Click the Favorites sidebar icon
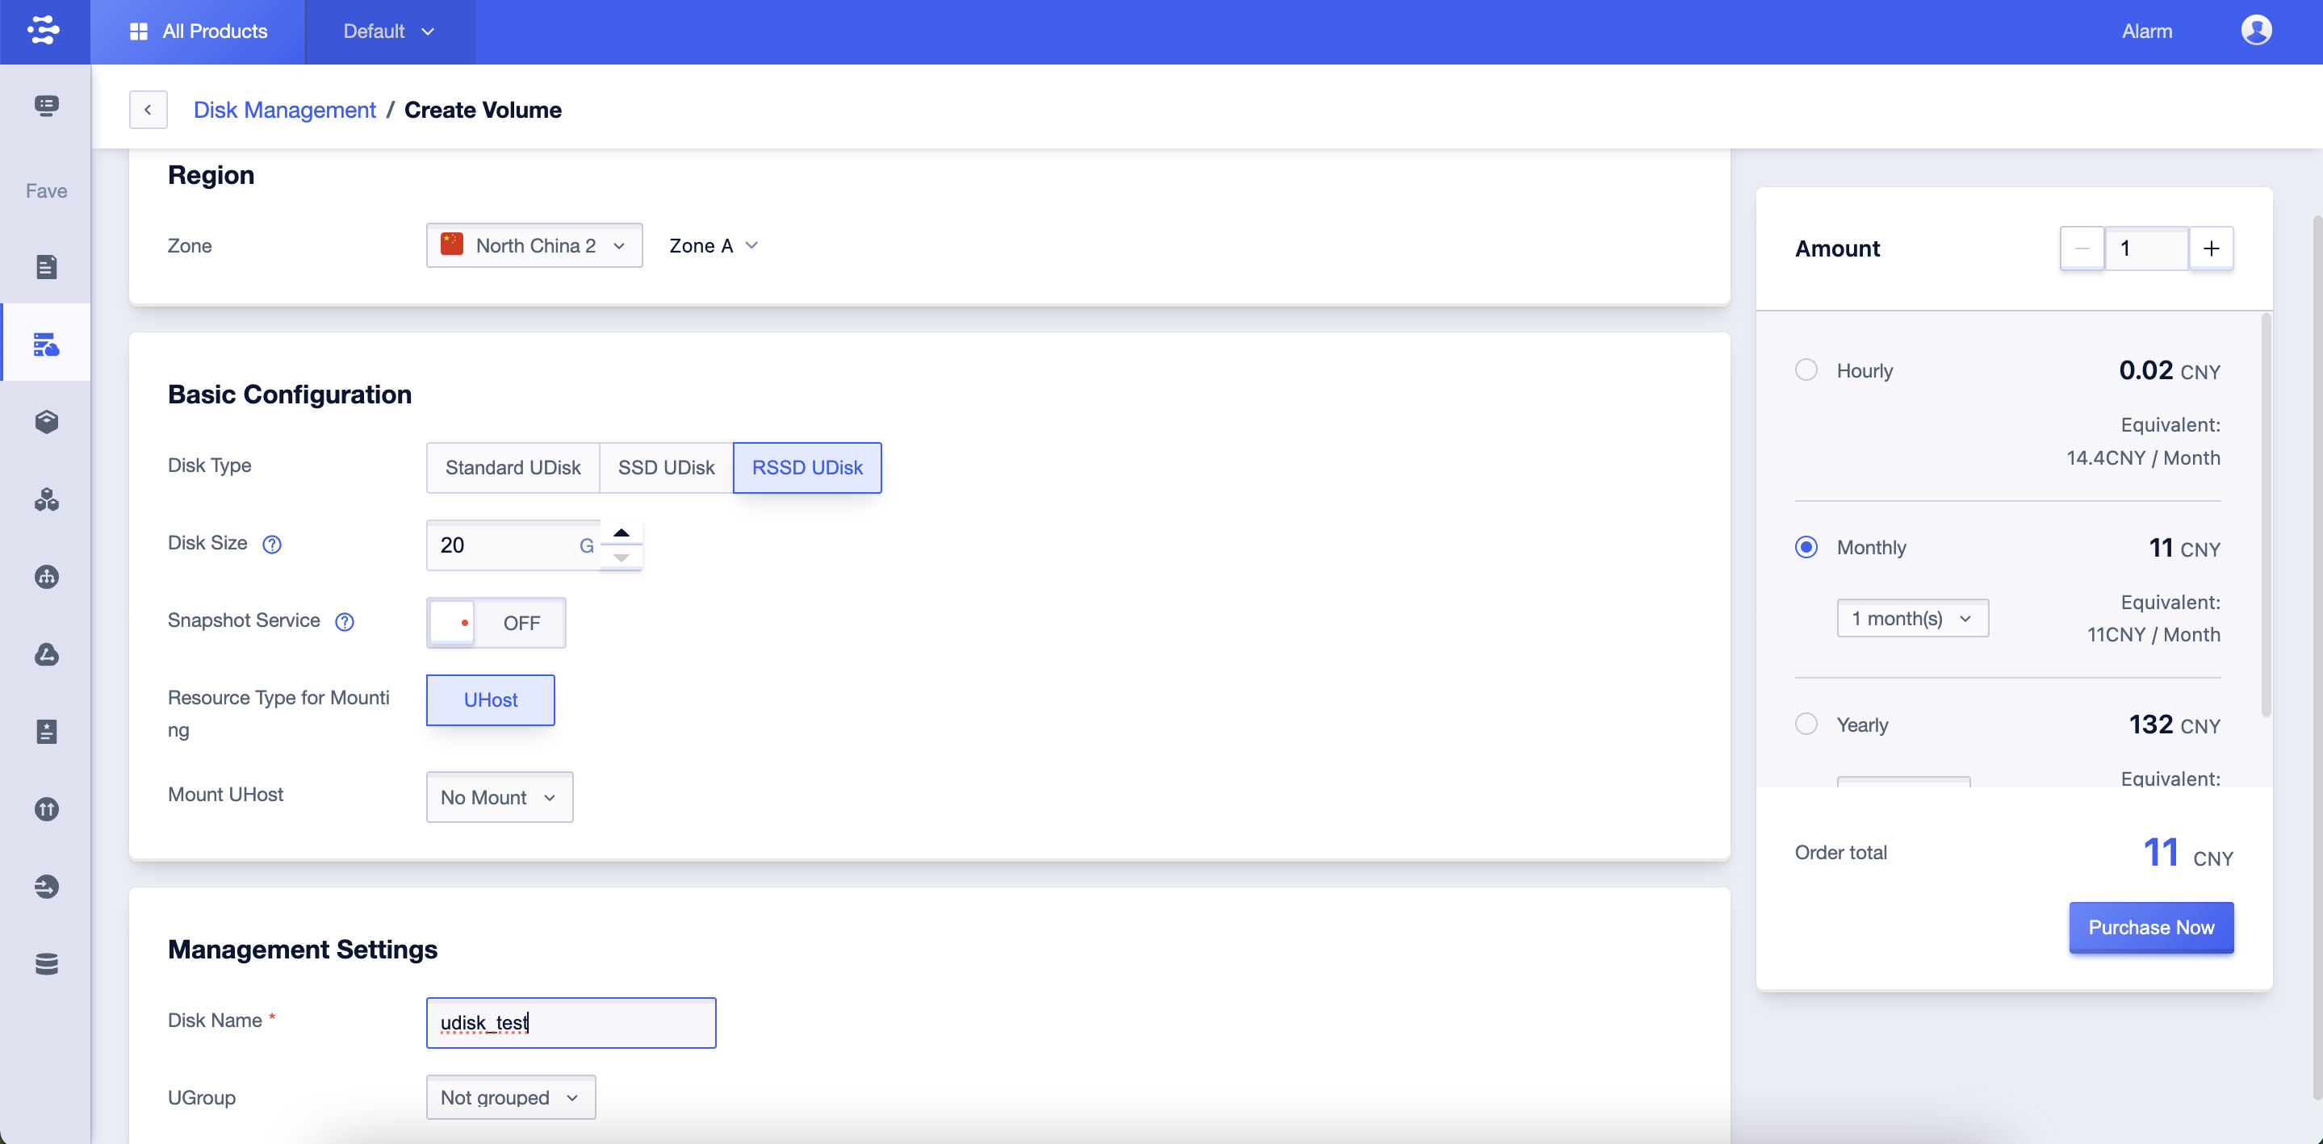 (x=46, y=190)
